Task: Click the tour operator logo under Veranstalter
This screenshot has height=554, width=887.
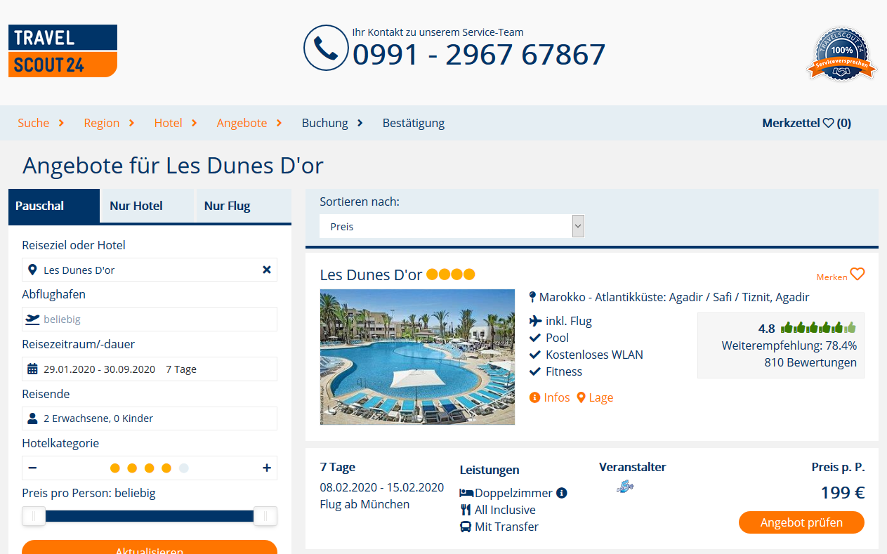Action: 624,486
